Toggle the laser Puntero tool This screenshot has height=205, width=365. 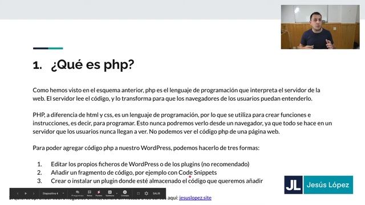(x=99, y=194)
